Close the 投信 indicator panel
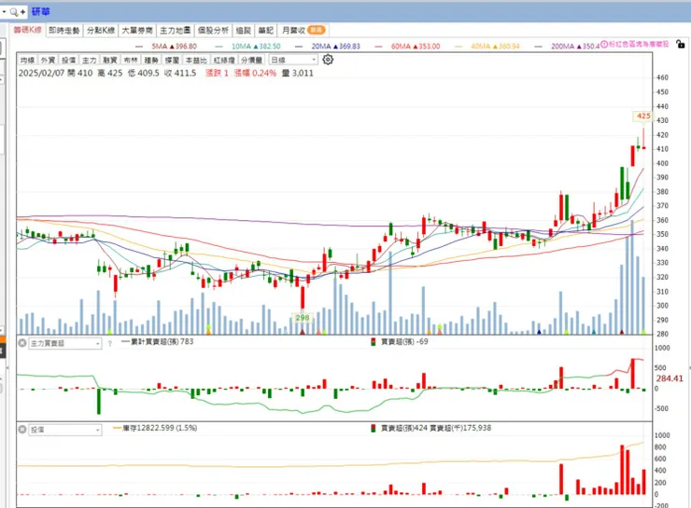 coord(22,429)
